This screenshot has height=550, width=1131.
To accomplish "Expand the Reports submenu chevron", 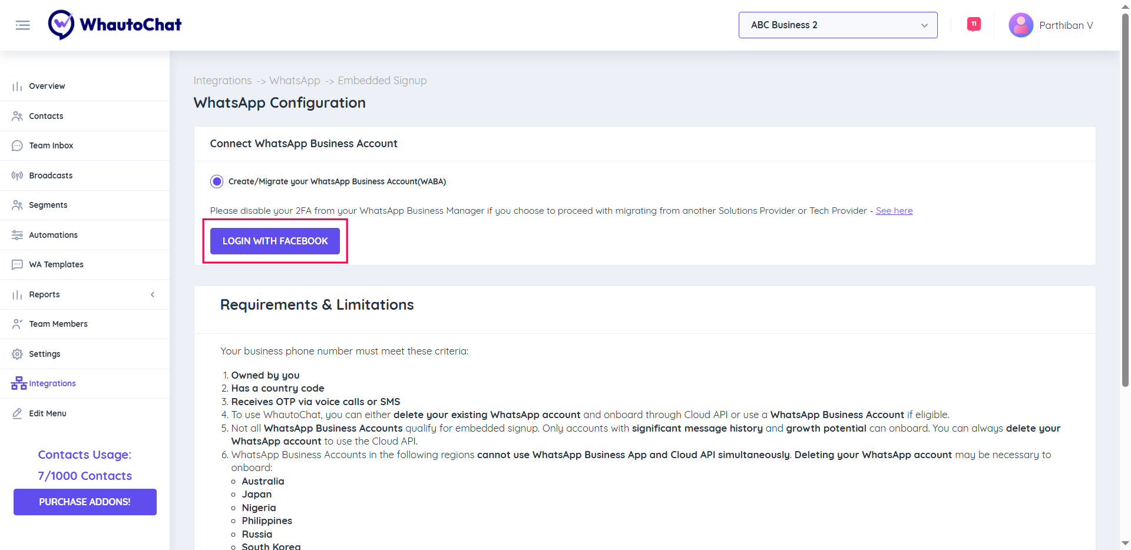I will tap(153, 294).
